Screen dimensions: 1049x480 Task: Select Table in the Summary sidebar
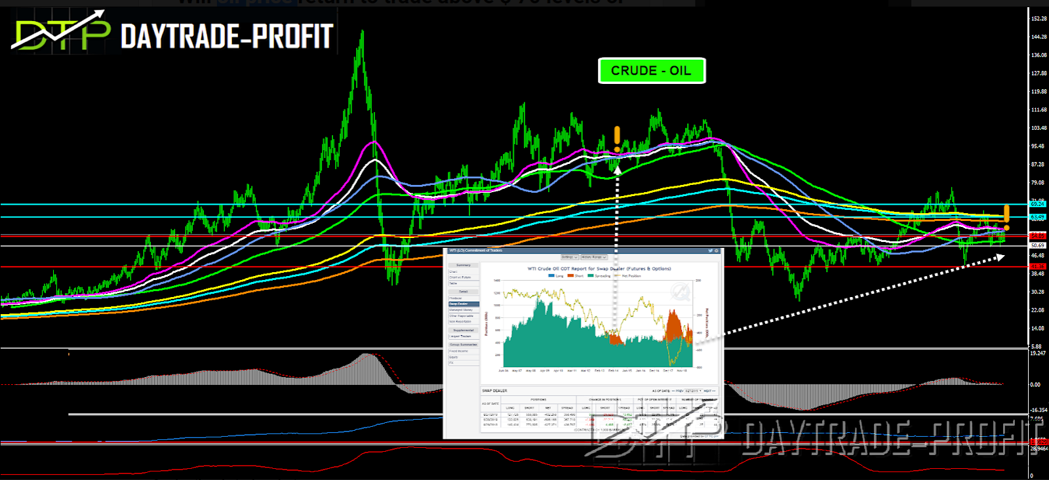point(464,283)
